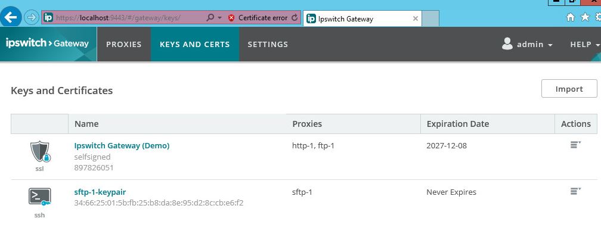The image size is (601, 246).
Task: Refresh the page with the reload icon
Action: coord(295,18)
